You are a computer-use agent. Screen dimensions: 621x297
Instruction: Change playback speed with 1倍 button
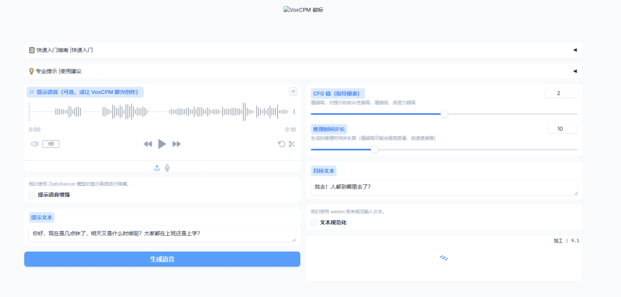click(x=51, y=144)
